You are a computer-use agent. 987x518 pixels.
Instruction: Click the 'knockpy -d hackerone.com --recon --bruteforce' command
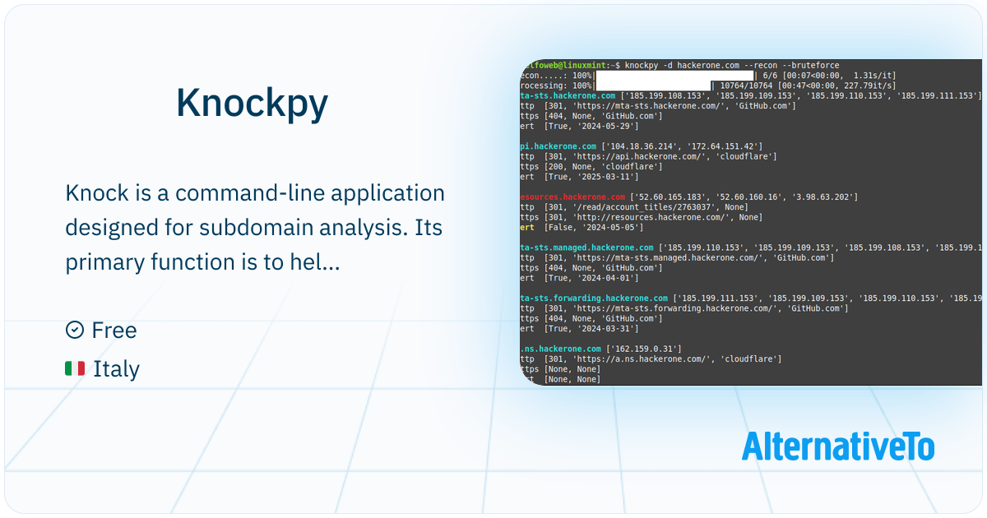tap(732, 65)
